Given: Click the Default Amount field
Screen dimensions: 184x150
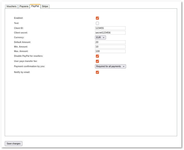Looking at the screenshot, I should 110,42.
